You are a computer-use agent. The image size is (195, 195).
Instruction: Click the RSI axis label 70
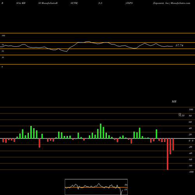pos(3,45)
